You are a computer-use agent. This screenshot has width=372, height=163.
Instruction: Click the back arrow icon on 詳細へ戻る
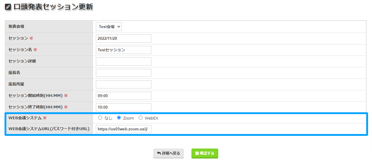[159, 153]
